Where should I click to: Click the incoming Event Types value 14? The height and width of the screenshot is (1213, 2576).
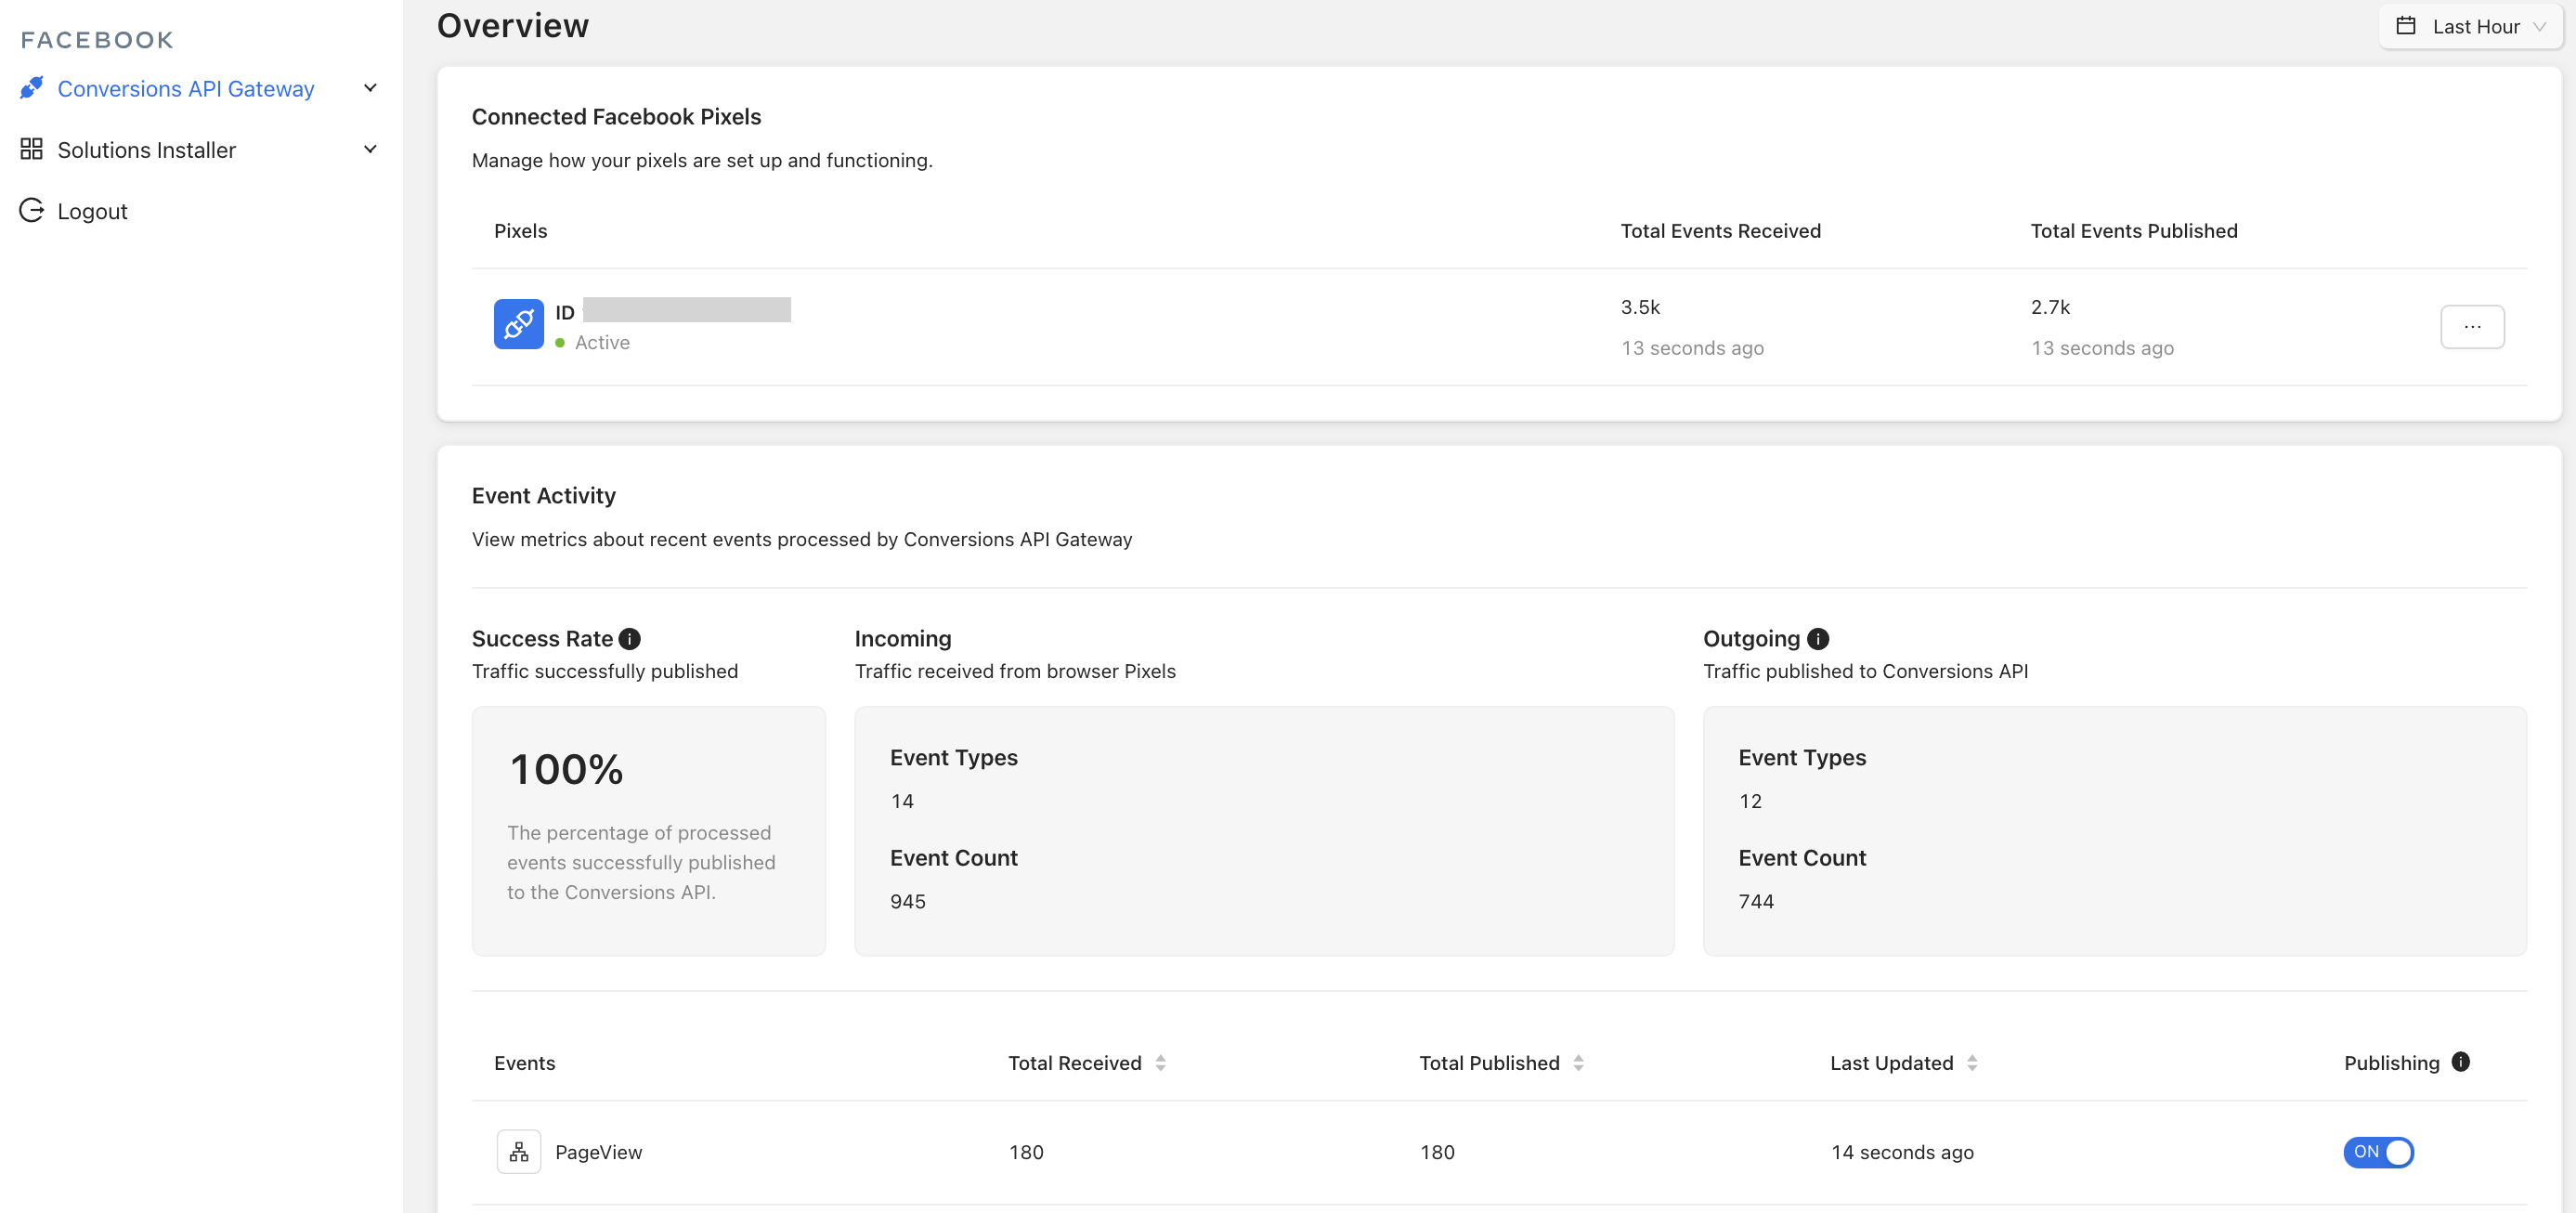click(x=902, y=801)
